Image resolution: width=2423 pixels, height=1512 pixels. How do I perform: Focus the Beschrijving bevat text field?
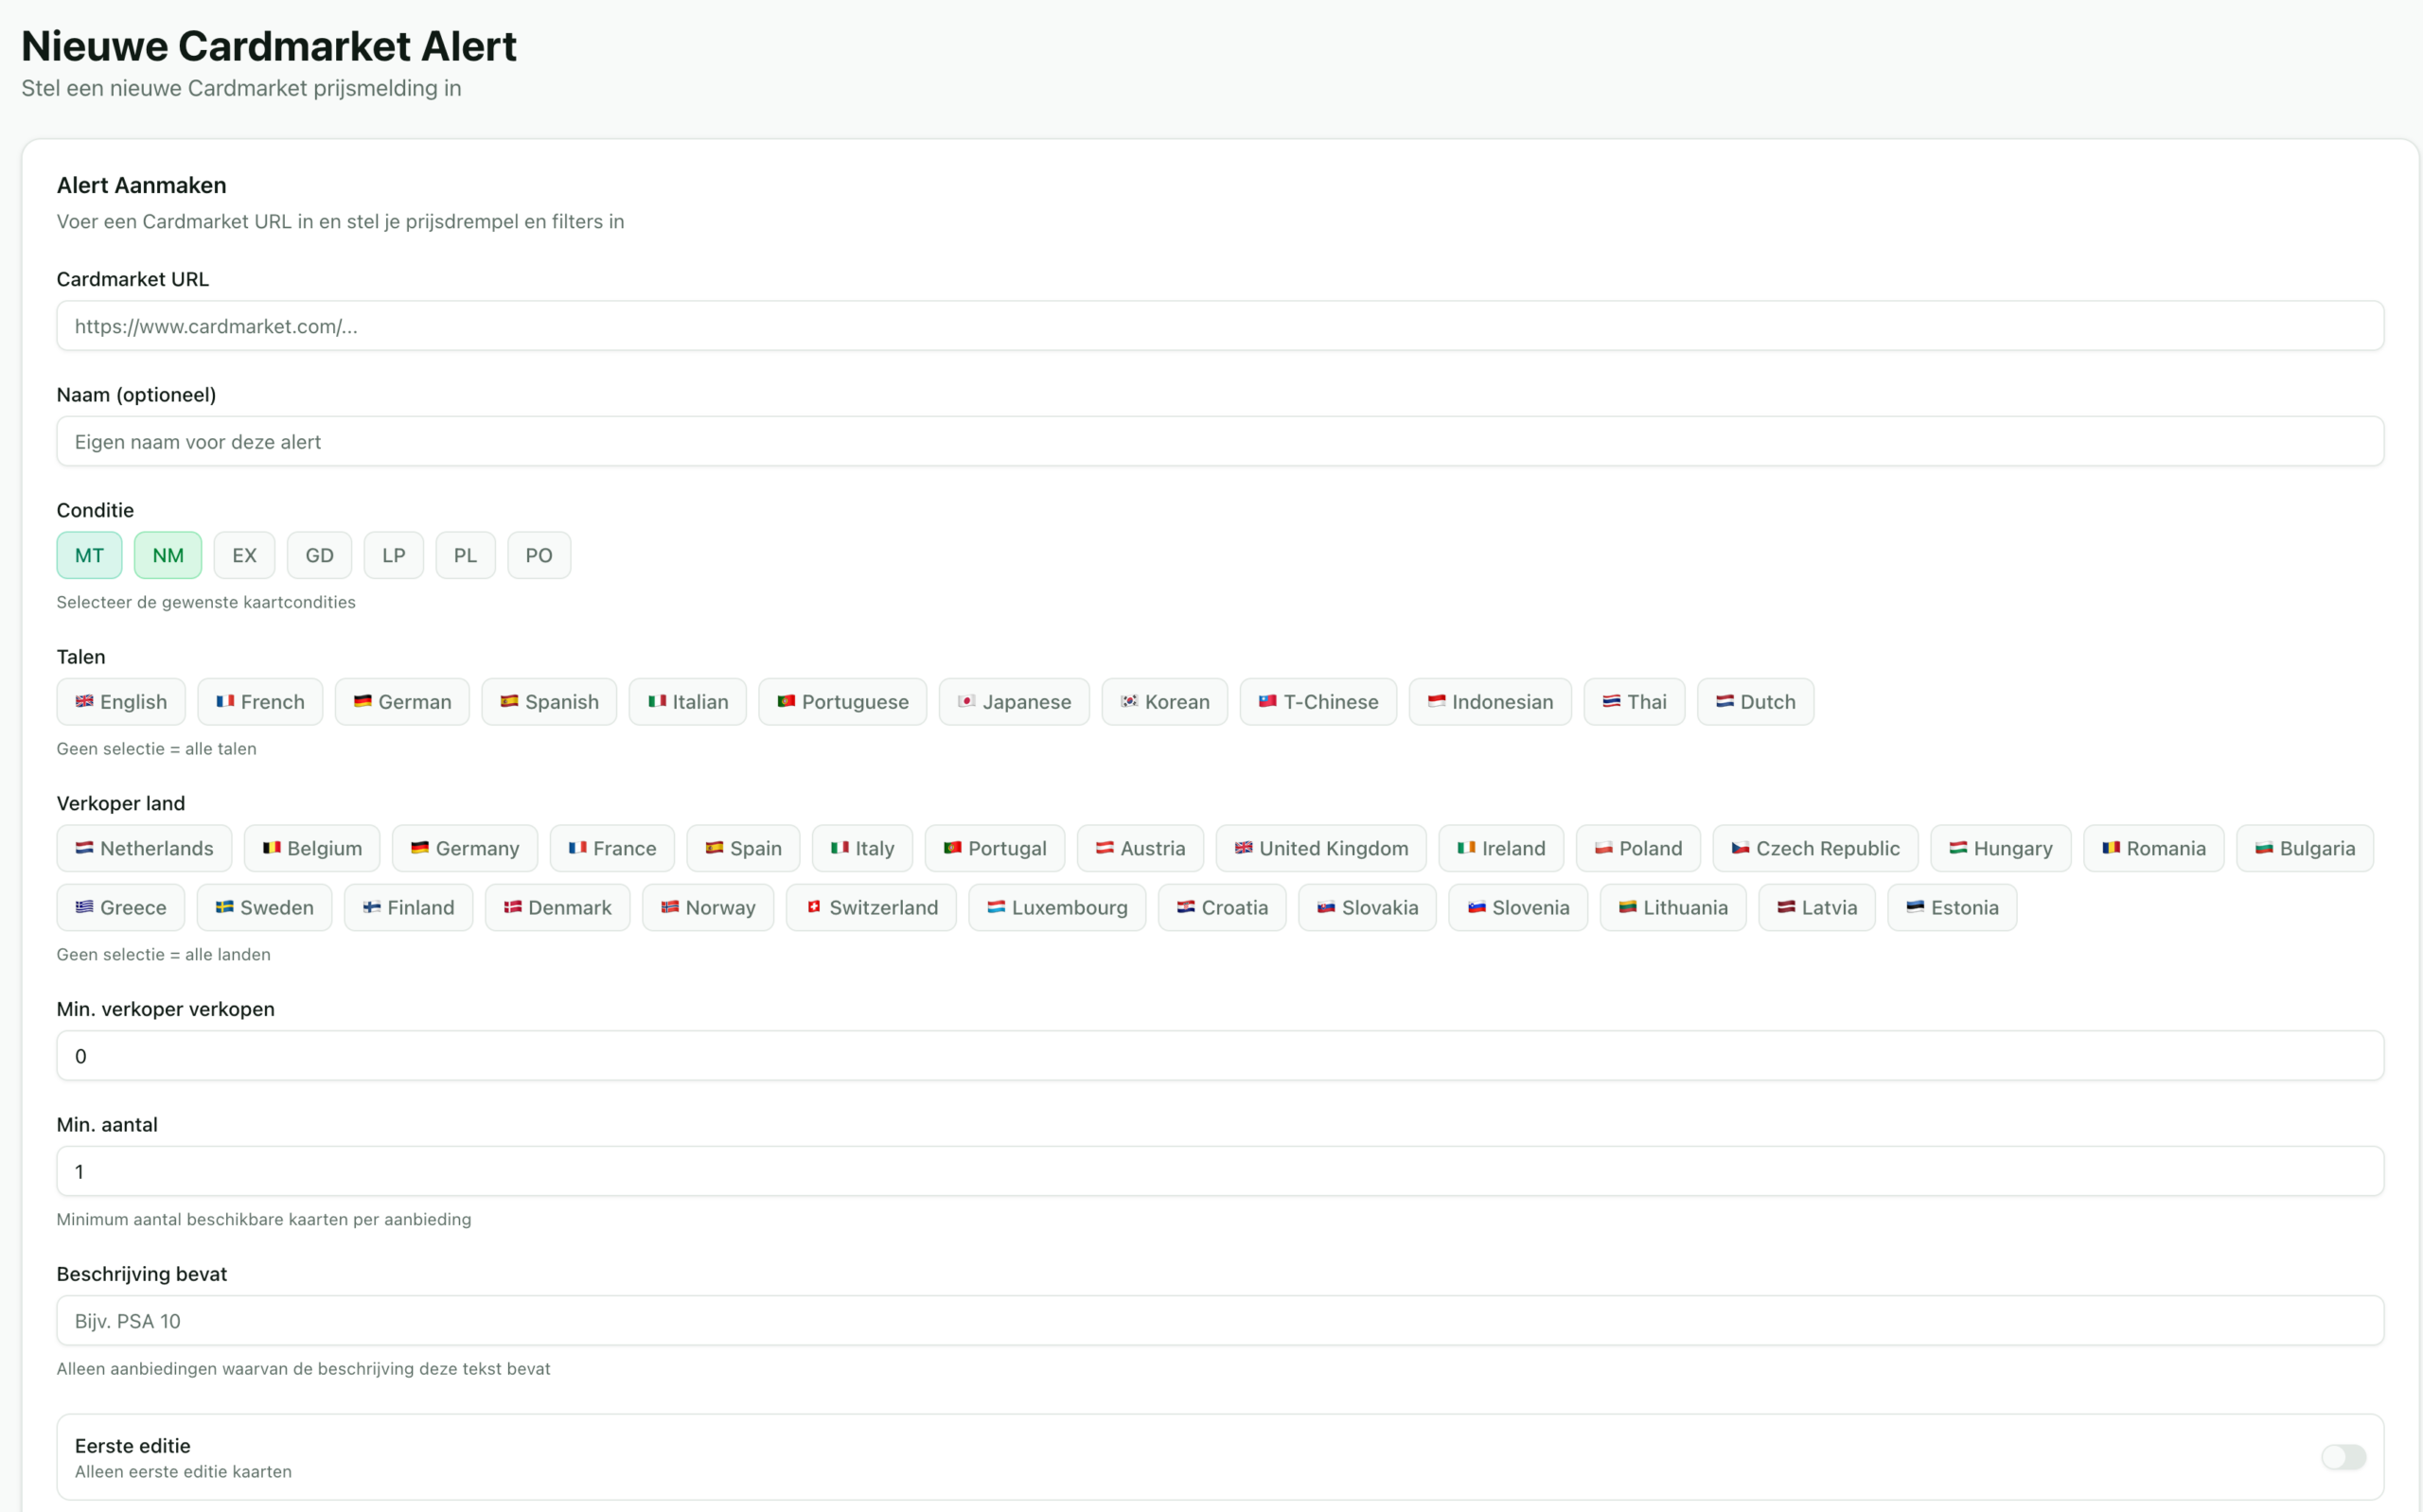[1220, 1321]
